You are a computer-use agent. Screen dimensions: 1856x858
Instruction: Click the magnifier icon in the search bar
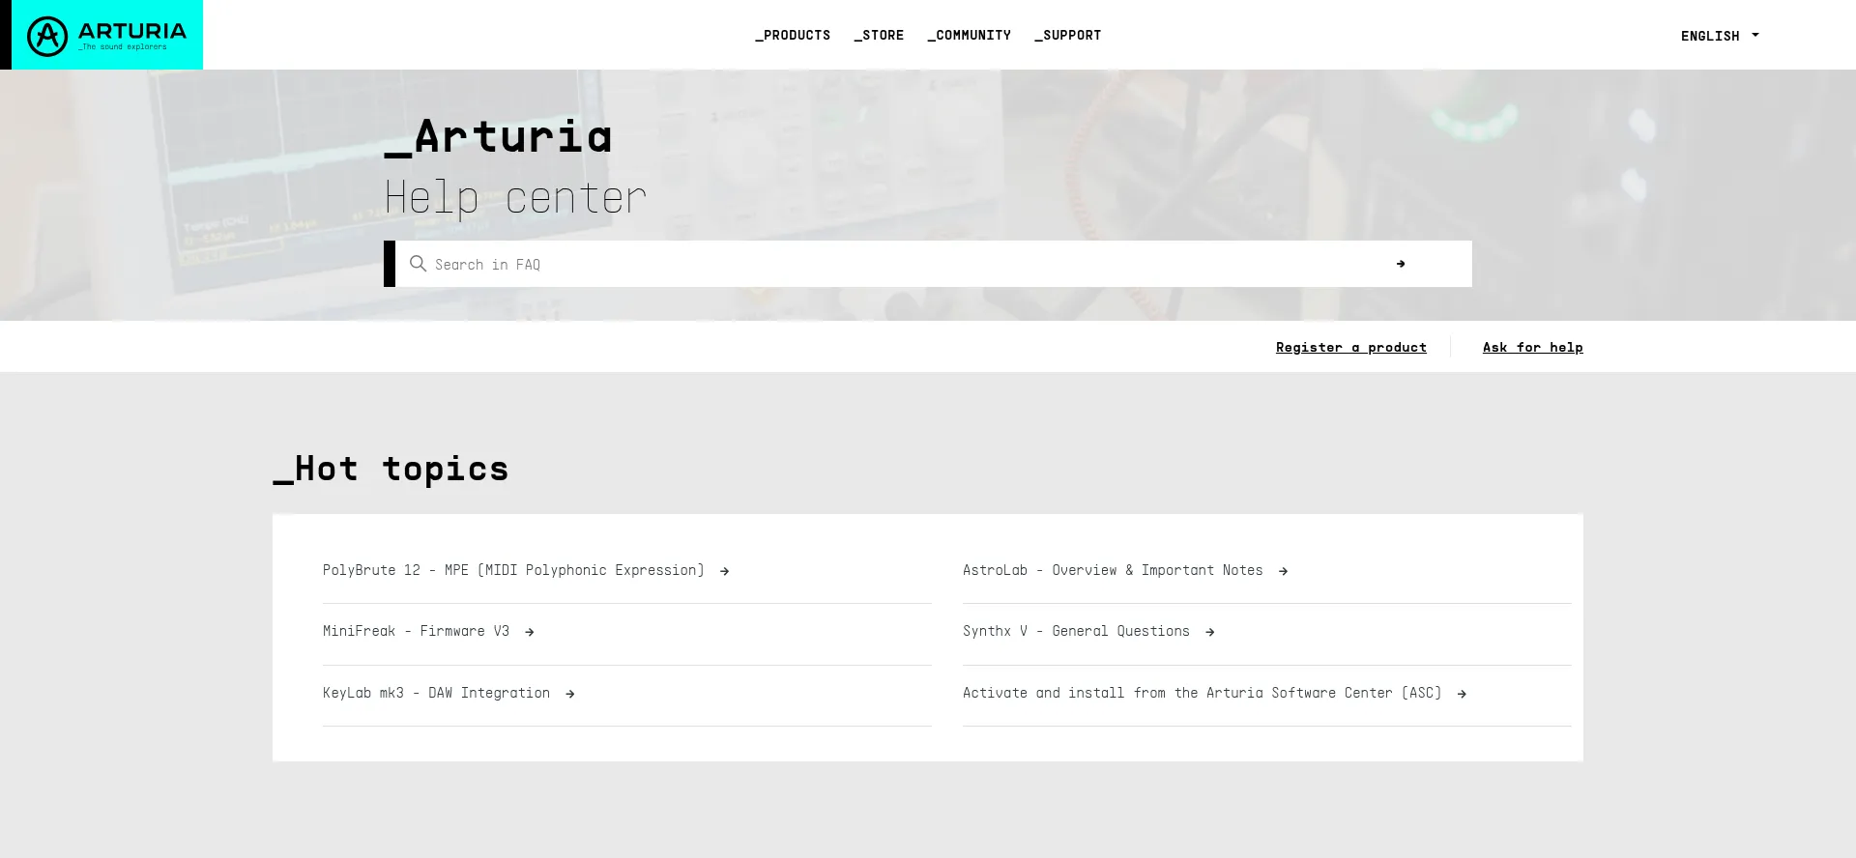point(418,264)
